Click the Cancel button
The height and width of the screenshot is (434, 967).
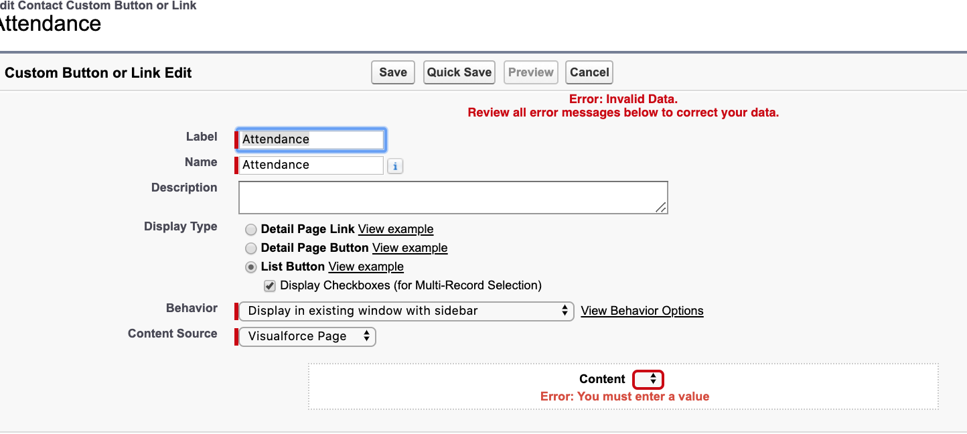[589, 72]
